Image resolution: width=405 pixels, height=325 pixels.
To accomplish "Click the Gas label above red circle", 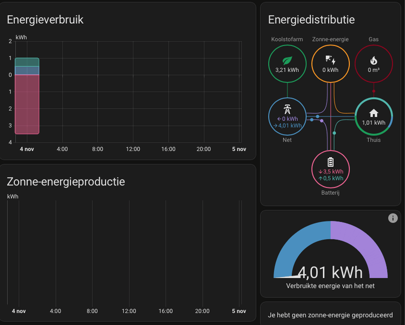I will point(374,39).
